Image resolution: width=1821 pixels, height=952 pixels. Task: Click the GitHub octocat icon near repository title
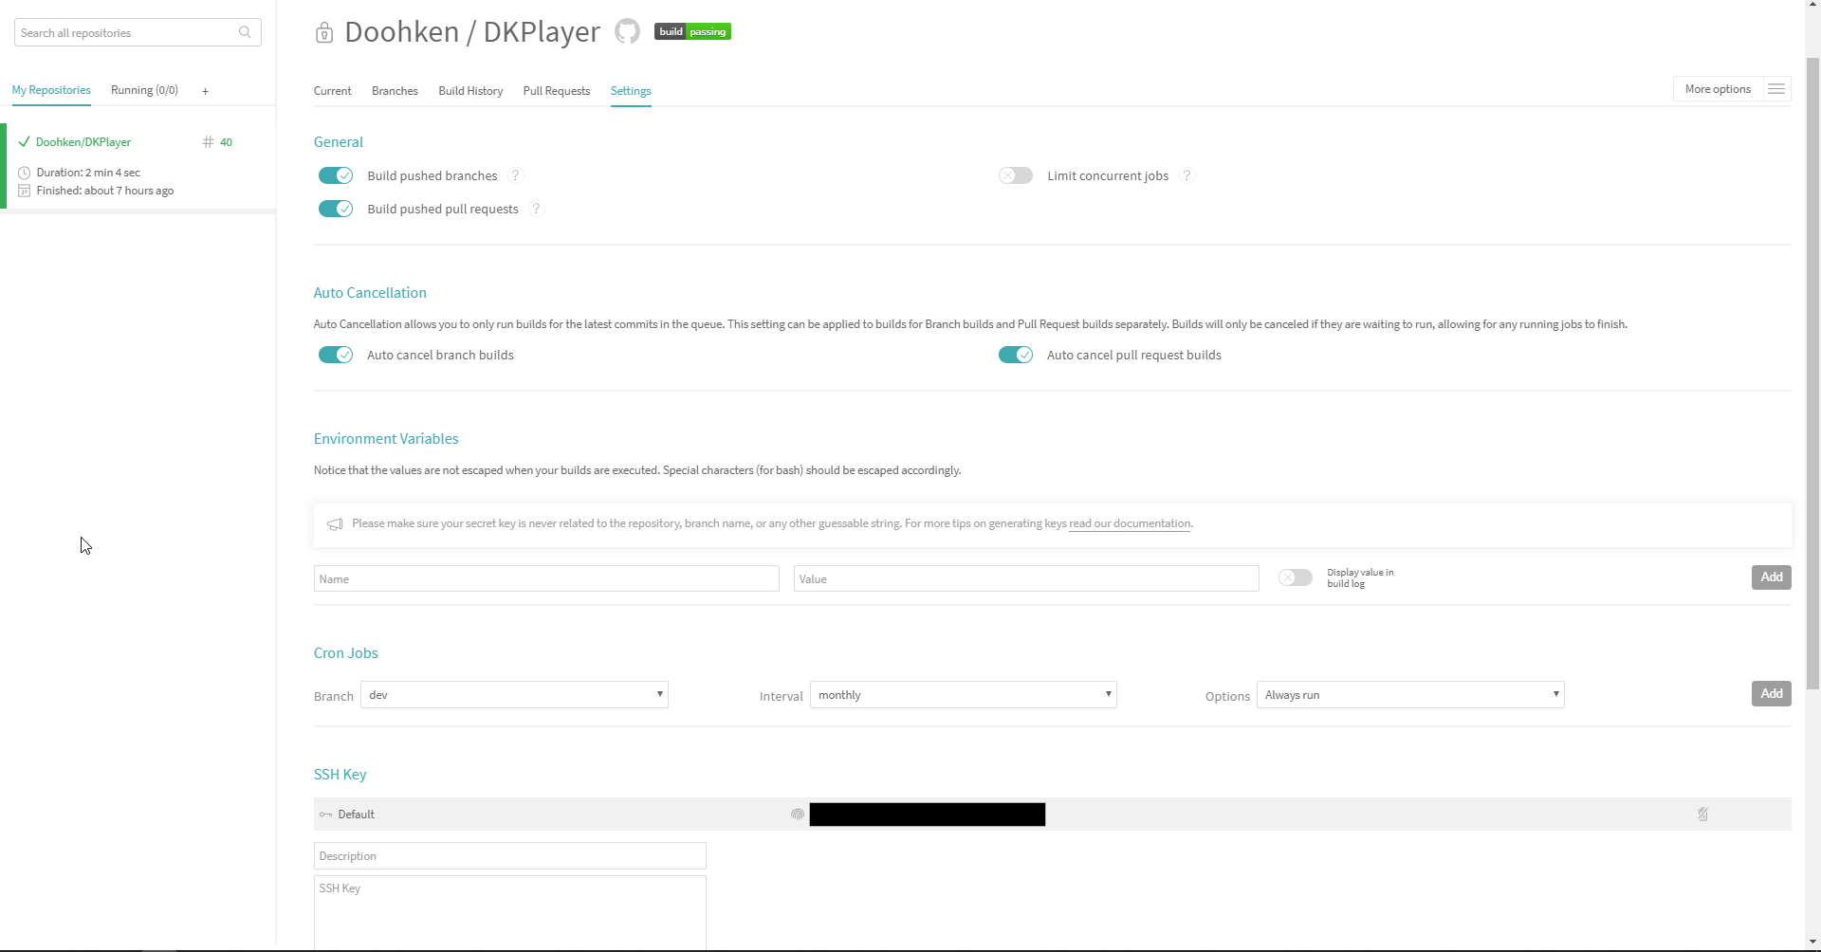627,31
